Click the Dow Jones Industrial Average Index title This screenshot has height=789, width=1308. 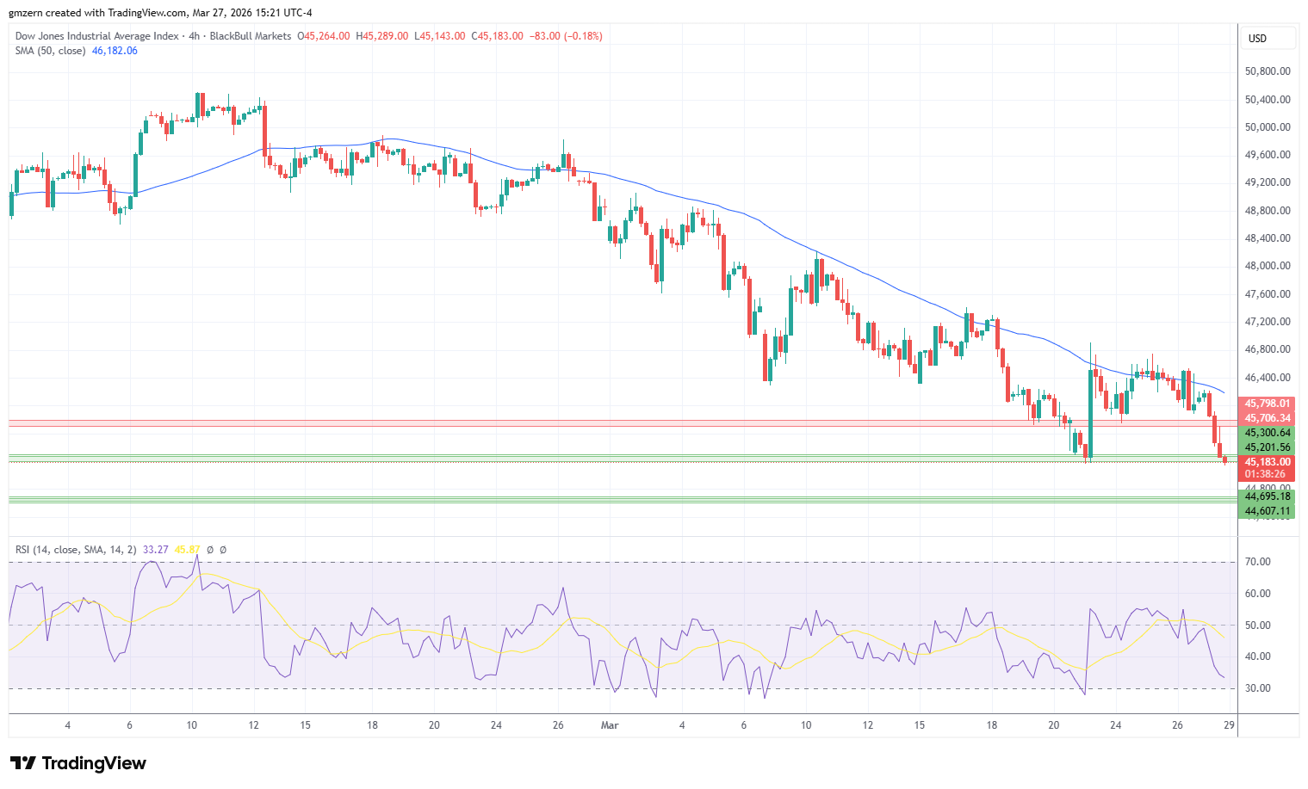pyautogui.click(x=97, y=36)
